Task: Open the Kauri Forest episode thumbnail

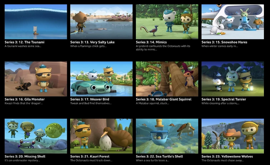Action: point(102,136)
